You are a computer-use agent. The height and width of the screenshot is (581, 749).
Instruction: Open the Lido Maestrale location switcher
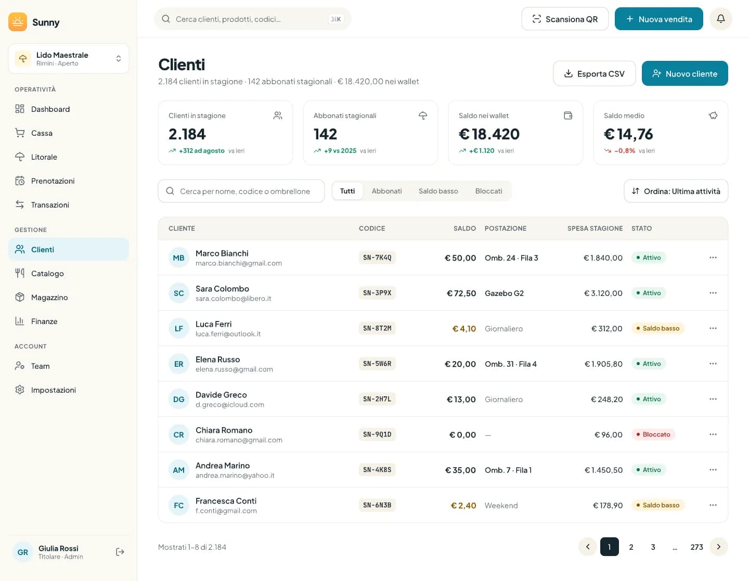69,59
